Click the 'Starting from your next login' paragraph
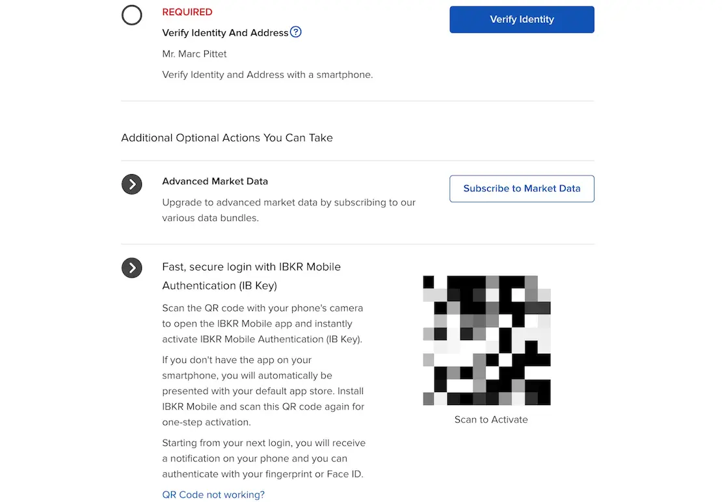 pos(263,458)
